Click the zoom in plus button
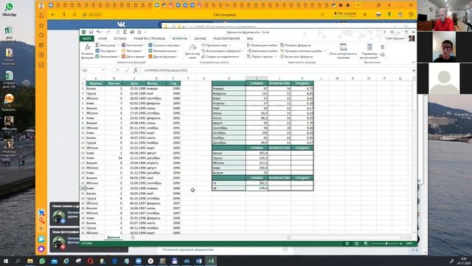The height and width of the screenshot is (266, 472). point(401,243)
